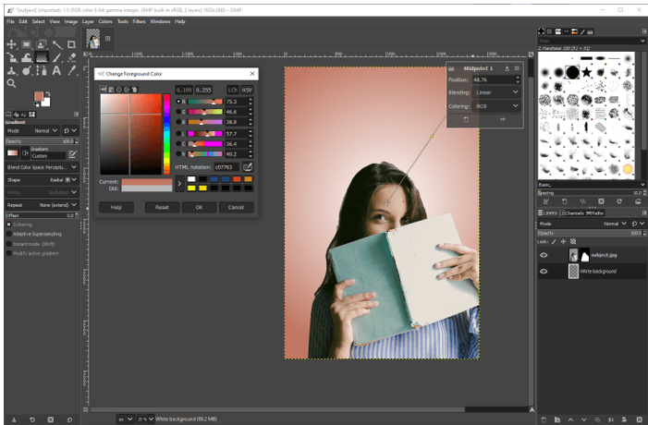Viewport: 648px width, 425px height.
Task: Select the R channel radio button
Action: pyautogui.click(x=178, y=102)
